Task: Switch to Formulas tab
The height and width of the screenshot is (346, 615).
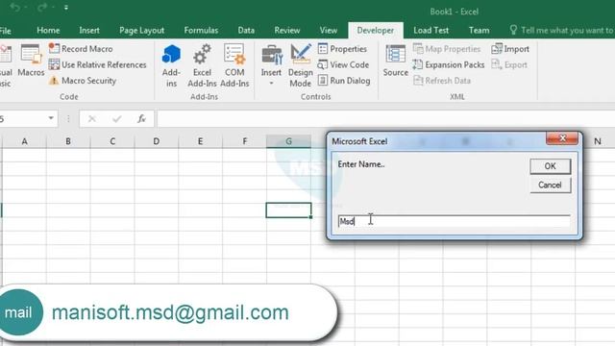Action: [201, 30]
